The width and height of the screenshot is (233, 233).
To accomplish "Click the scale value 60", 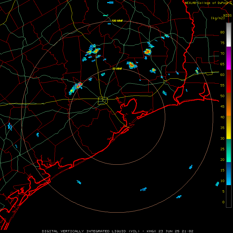I will (222, 75).
